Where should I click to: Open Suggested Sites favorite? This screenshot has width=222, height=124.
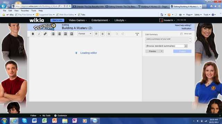pos(45,14)
